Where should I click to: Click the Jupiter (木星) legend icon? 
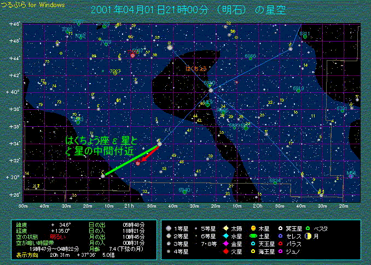click(253, 228)
